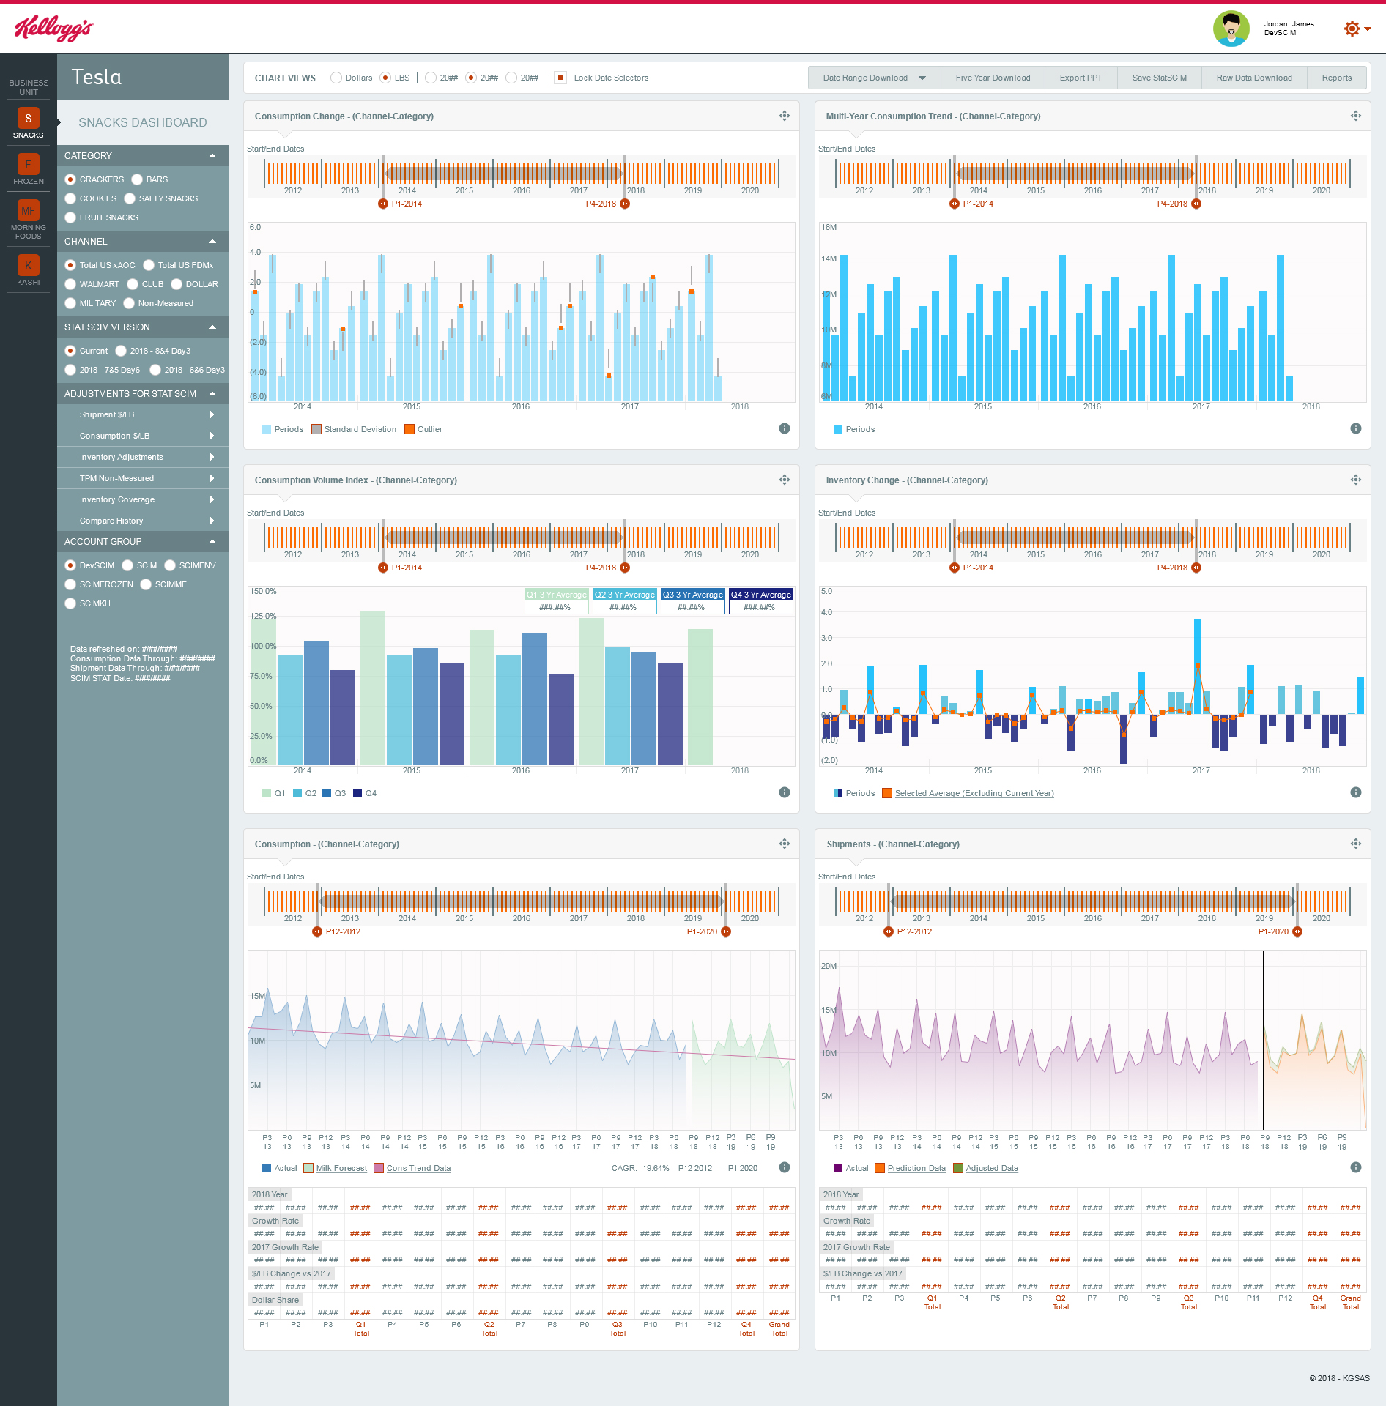This screenshot has width=1386, height=1406.
Task: Click info icon on Inventory Change chart
Action: click(1355, 792)
